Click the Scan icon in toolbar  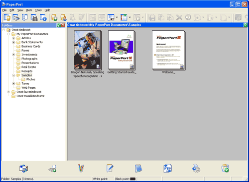click(16, 17)
